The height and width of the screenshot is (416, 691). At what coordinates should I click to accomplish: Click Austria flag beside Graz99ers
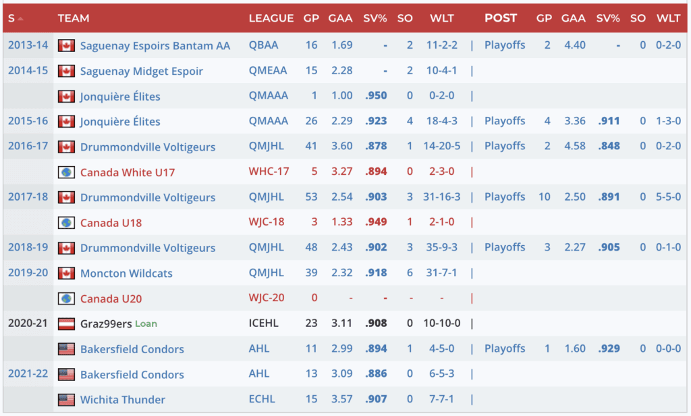66,323
